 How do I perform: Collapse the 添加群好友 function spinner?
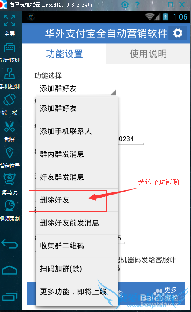76,89
